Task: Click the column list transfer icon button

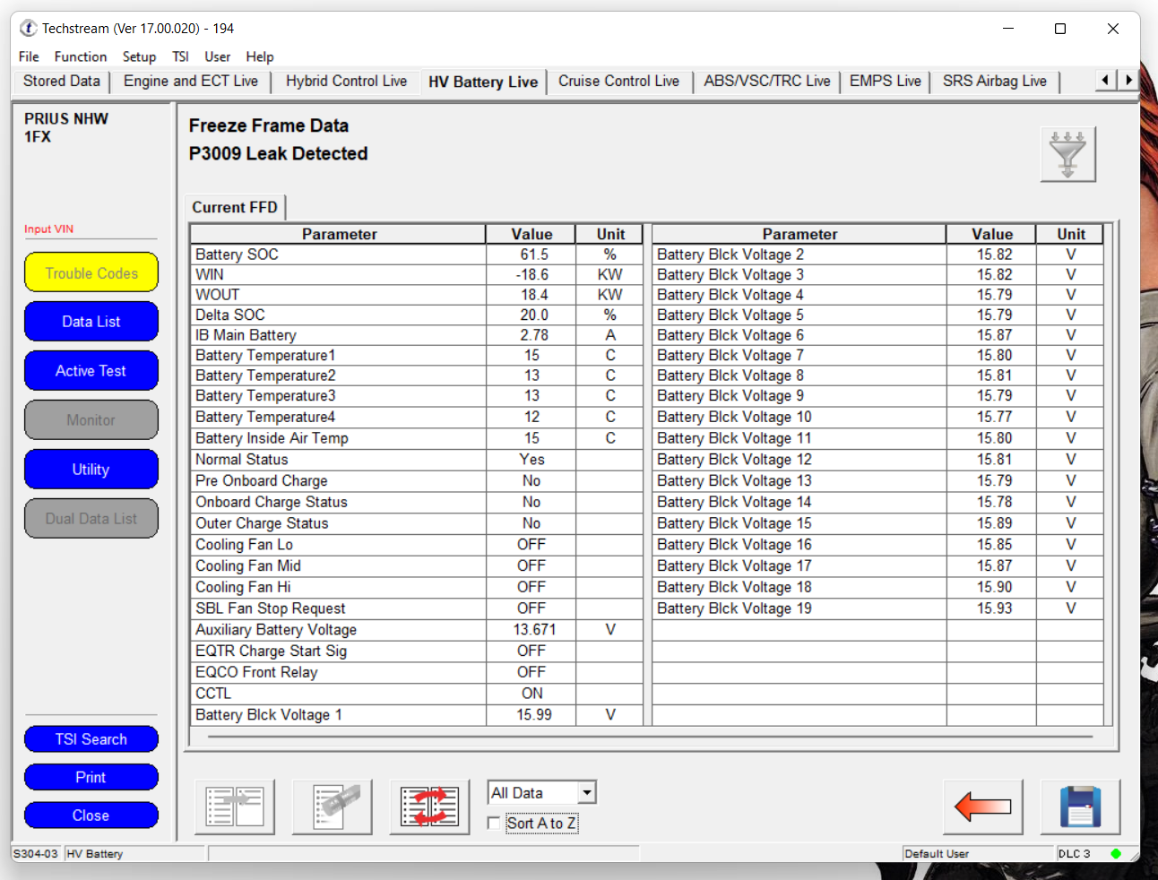Action: tap(235, 807)
